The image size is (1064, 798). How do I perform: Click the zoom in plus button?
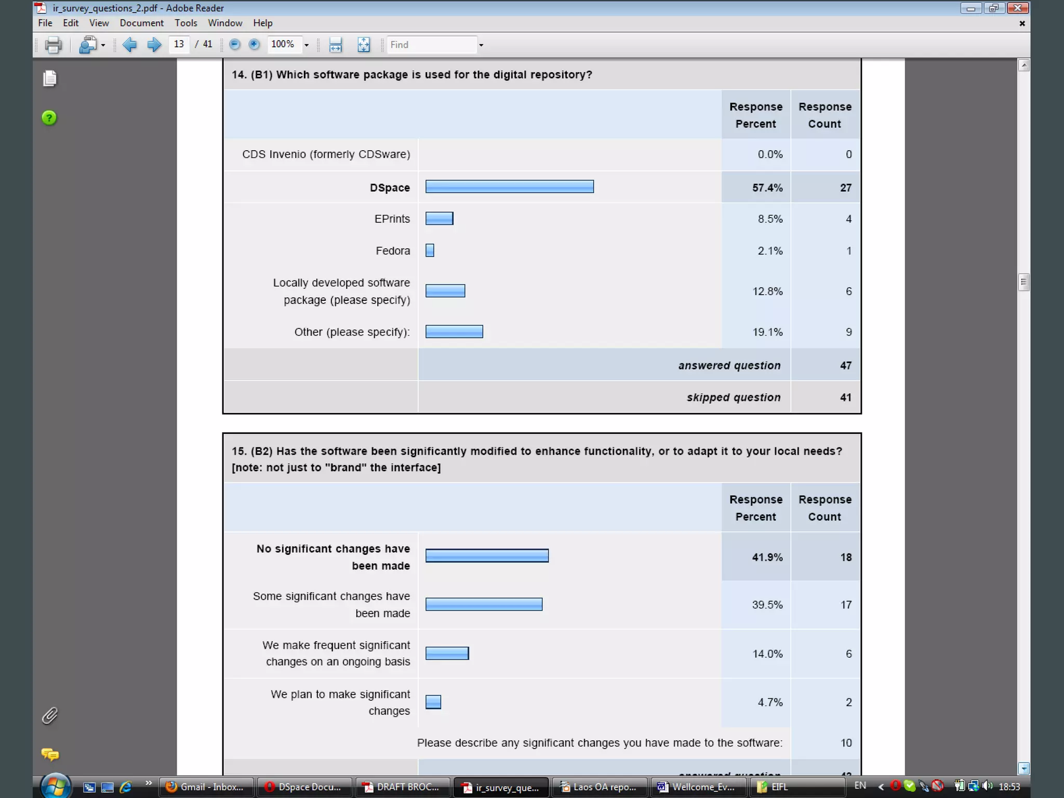(x=254, y=45)
